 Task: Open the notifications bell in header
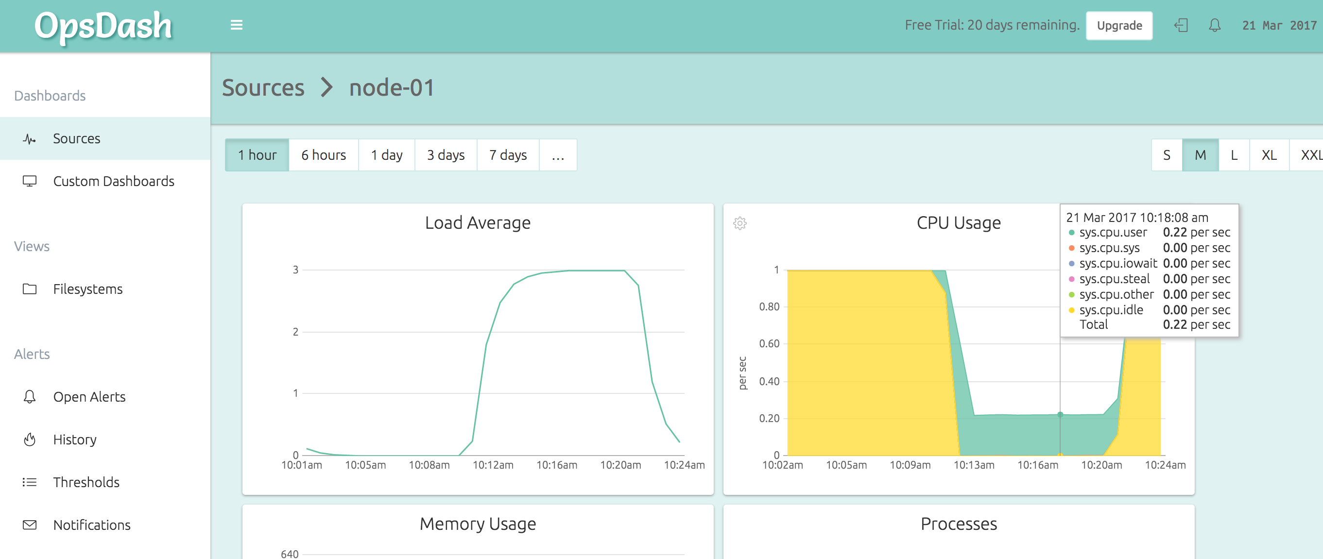[x=1215, y=25]
